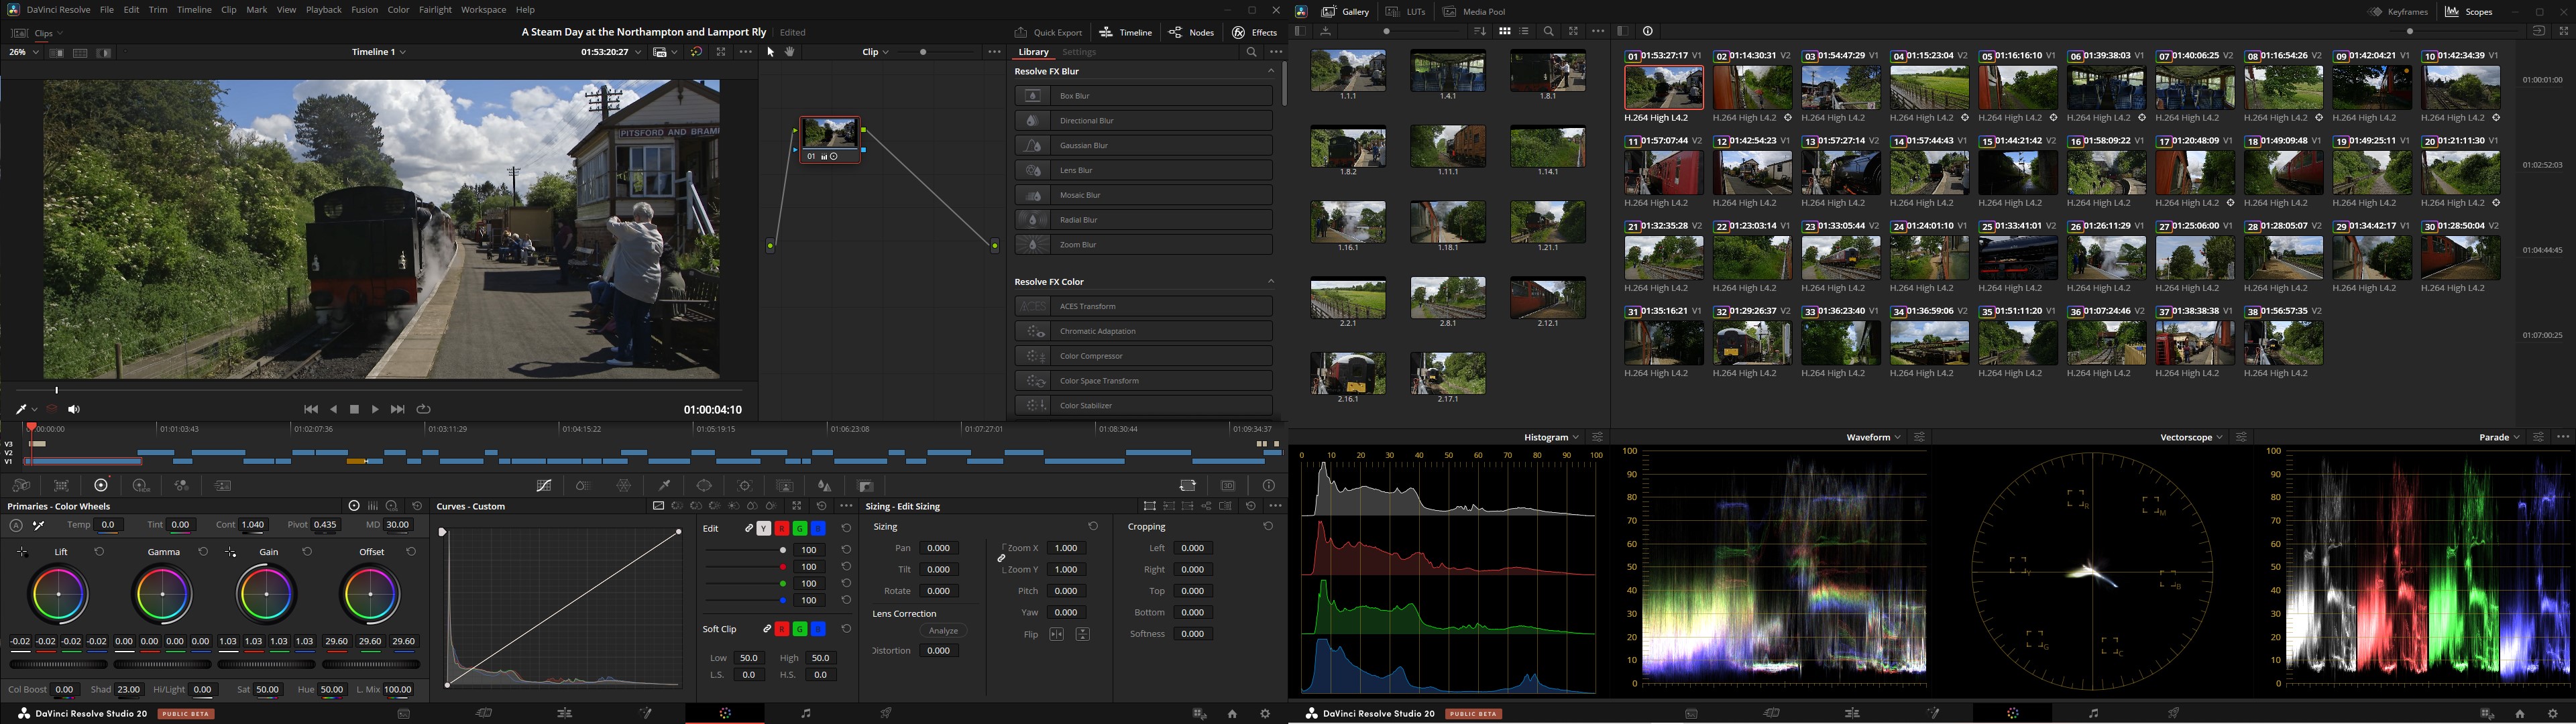Switch gallery to list view

1524,32
